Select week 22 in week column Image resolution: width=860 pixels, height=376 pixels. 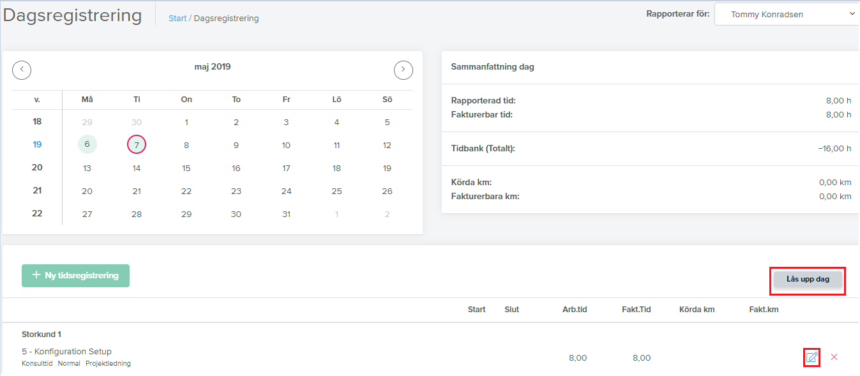pos(37,213)
